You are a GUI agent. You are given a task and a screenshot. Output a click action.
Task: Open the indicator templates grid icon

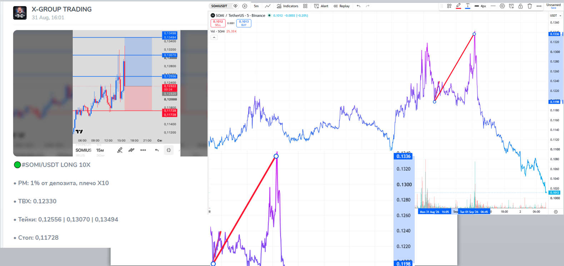pyautogui.click(x=305, y=6)
